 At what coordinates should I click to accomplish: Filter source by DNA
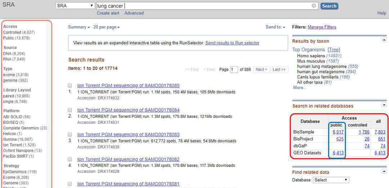(14, 53)
